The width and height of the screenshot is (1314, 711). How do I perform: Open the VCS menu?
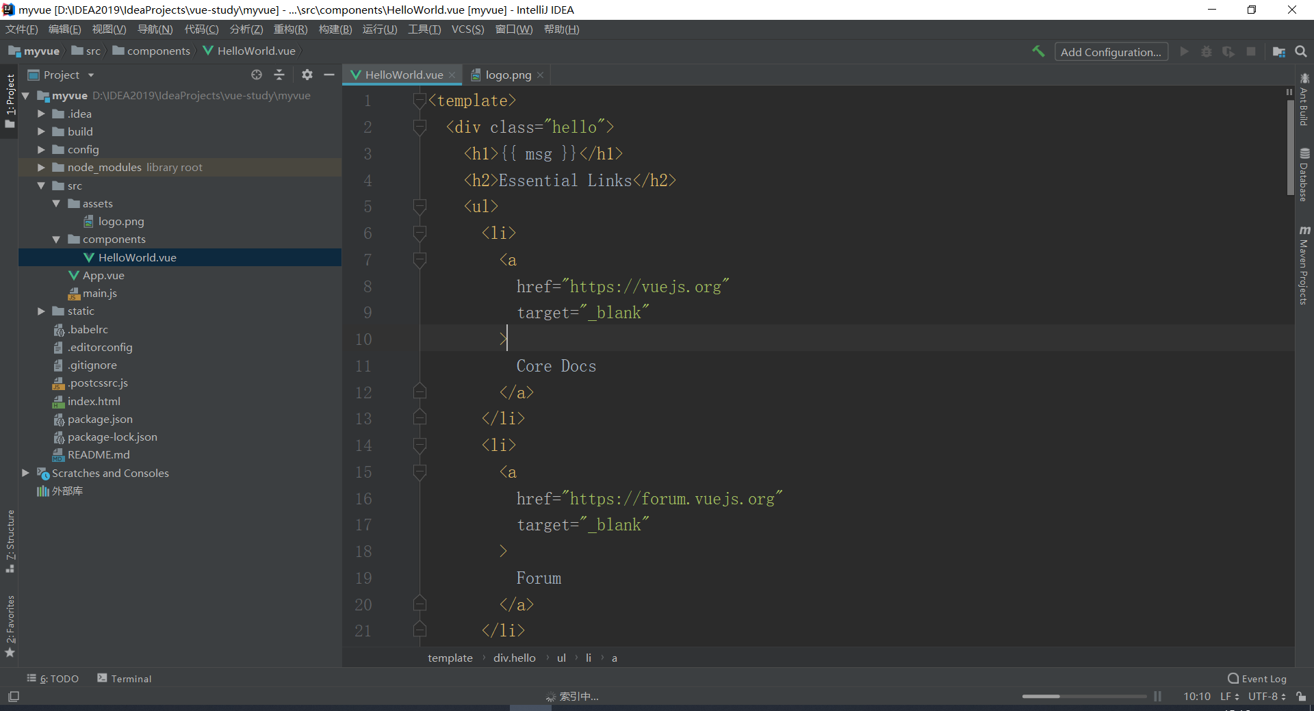click(x=467, y=29)
